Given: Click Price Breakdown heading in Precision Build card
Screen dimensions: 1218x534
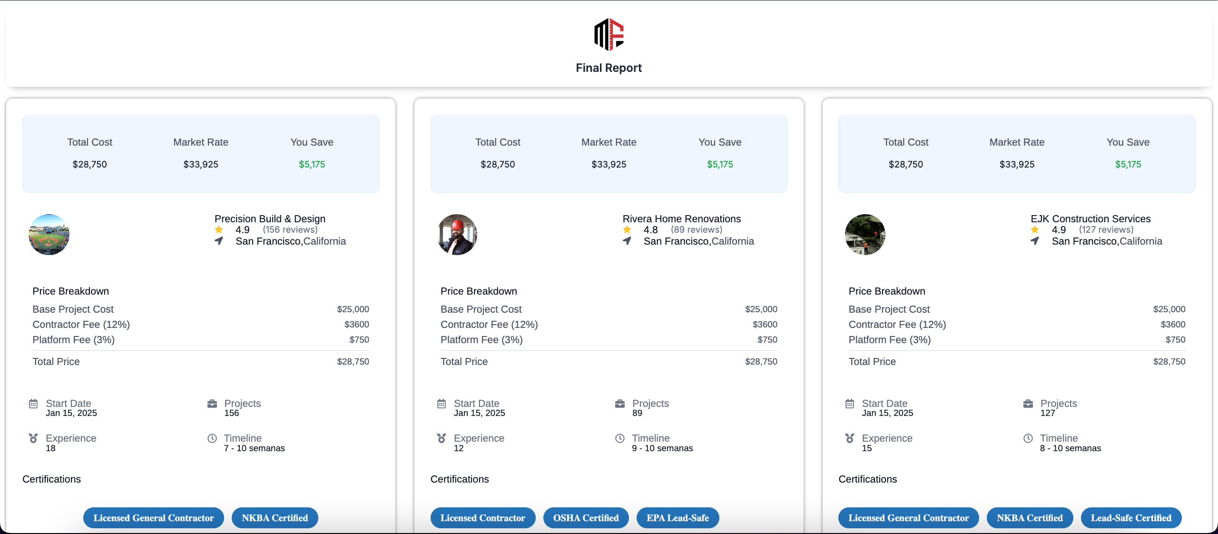Looking at the screenshot, I should tap(71, 291).
